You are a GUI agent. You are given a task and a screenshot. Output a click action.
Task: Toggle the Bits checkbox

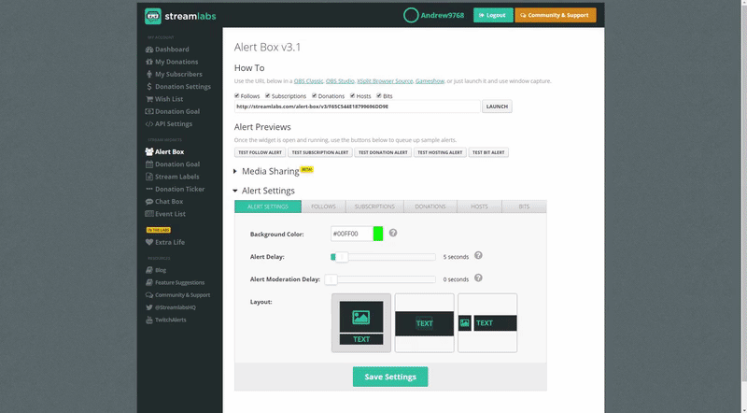pos(379,95)
